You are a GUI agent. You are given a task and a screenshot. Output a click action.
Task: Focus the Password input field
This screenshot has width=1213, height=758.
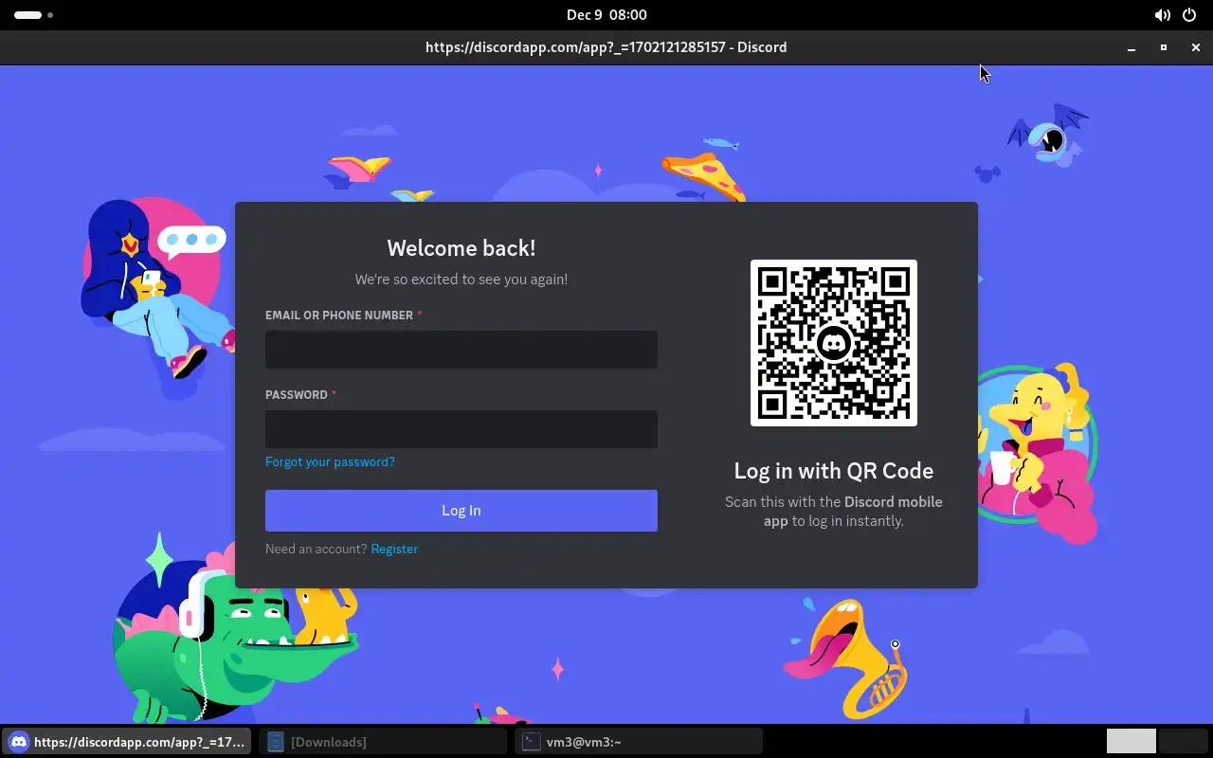[462, 429]
